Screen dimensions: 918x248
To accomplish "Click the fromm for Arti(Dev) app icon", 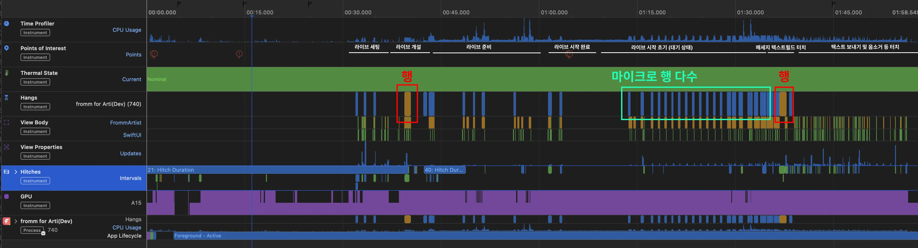I will [6, 221].
